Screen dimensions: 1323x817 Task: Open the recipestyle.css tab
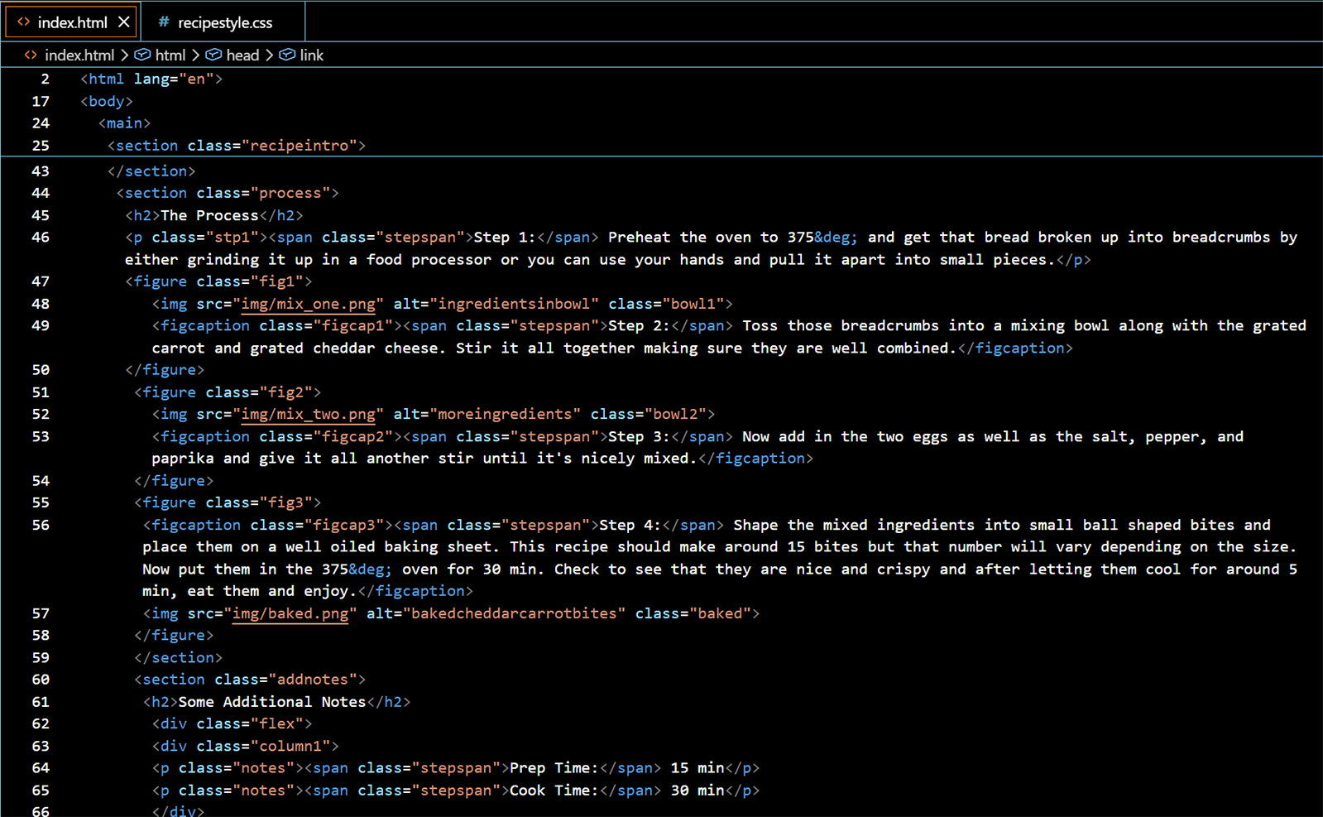click(223, 22)
